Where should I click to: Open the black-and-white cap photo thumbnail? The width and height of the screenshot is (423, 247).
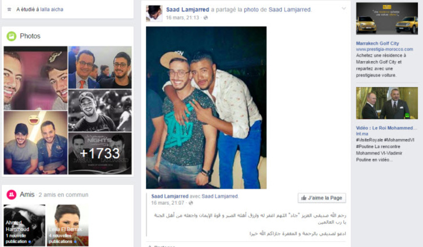(100, 110)
